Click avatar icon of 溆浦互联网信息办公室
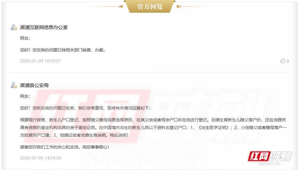 point(14,27)
